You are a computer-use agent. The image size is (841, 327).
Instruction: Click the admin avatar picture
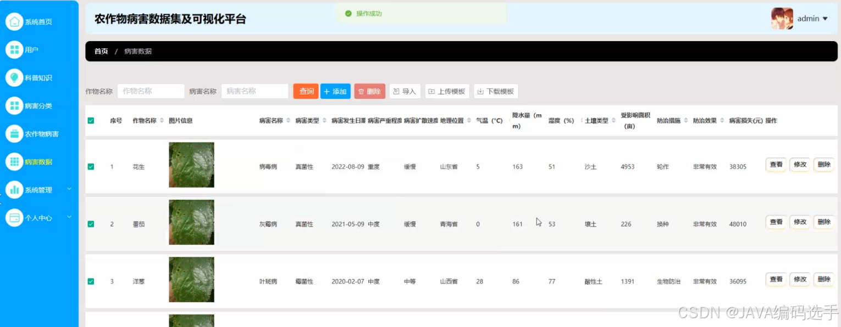(x=782, y=19)
